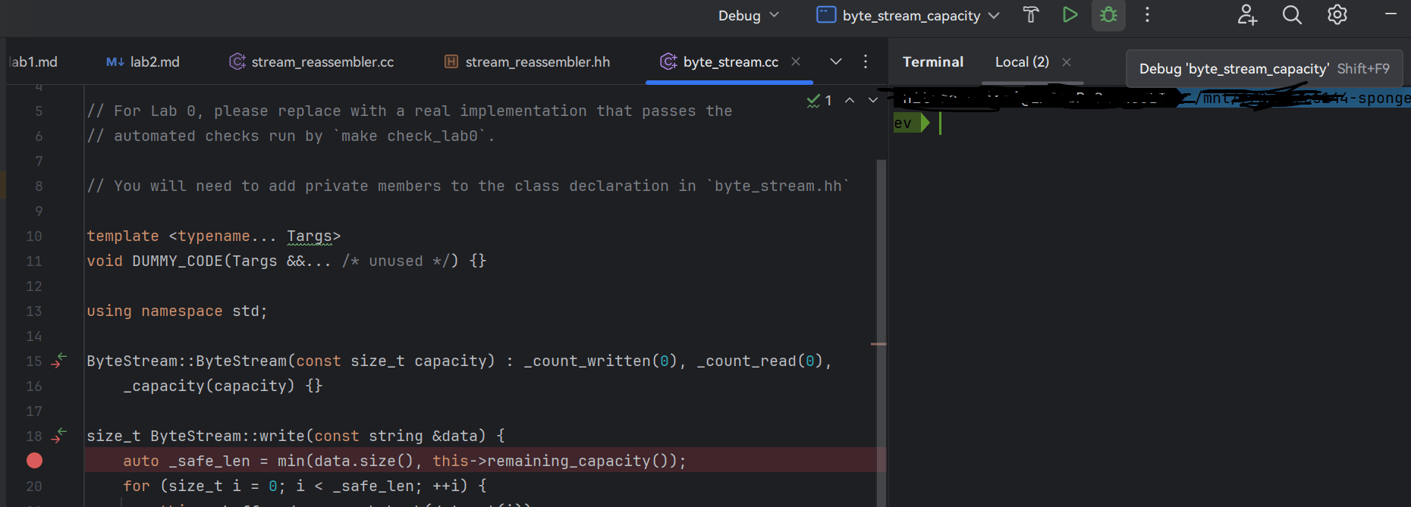Viewport: 1411px width, 507px height.
Task: Jump to the next highlighted problem arrow
Action: point(873,100)
